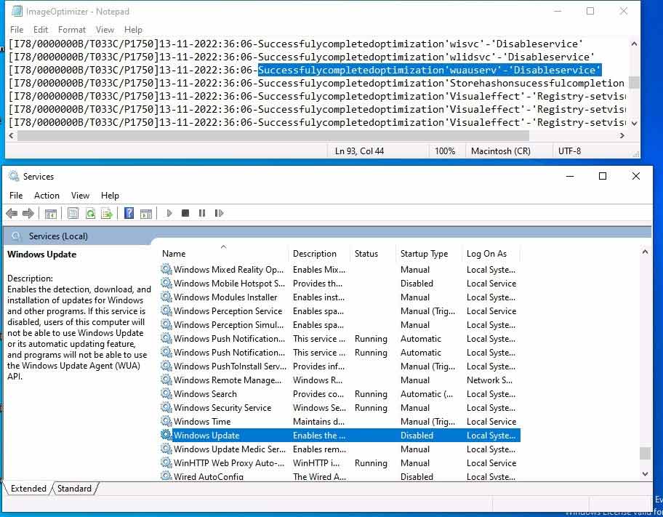Restart the service with the restart icon

tap(219, 213)
